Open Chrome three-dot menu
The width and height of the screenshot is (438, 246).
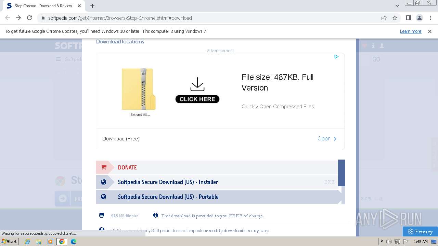(x=430, y=18)
